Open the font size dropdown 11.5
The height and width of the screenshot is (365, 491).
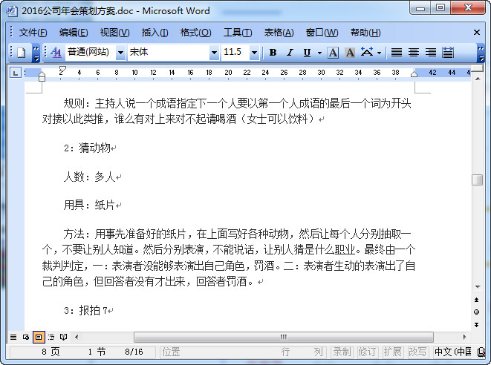pos(254,53)
